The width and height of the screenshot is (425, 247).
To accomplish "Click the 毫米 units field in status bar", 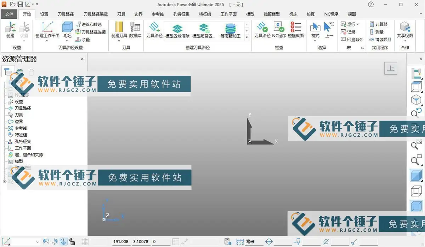I will click(x=254, y=242).
